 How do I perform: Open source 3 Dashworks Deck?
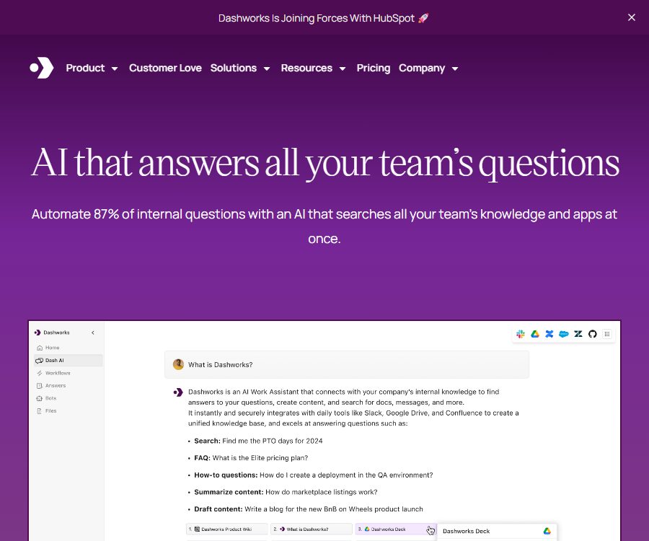pyautogui.click(x=396, y=529)
